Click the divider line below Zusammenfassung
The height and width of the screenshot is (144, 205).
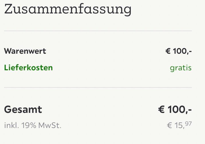[x=98, y=31]
